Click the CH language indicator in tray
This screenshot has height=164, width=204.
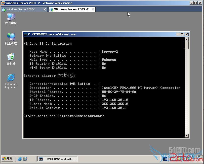tap(165, 159)
